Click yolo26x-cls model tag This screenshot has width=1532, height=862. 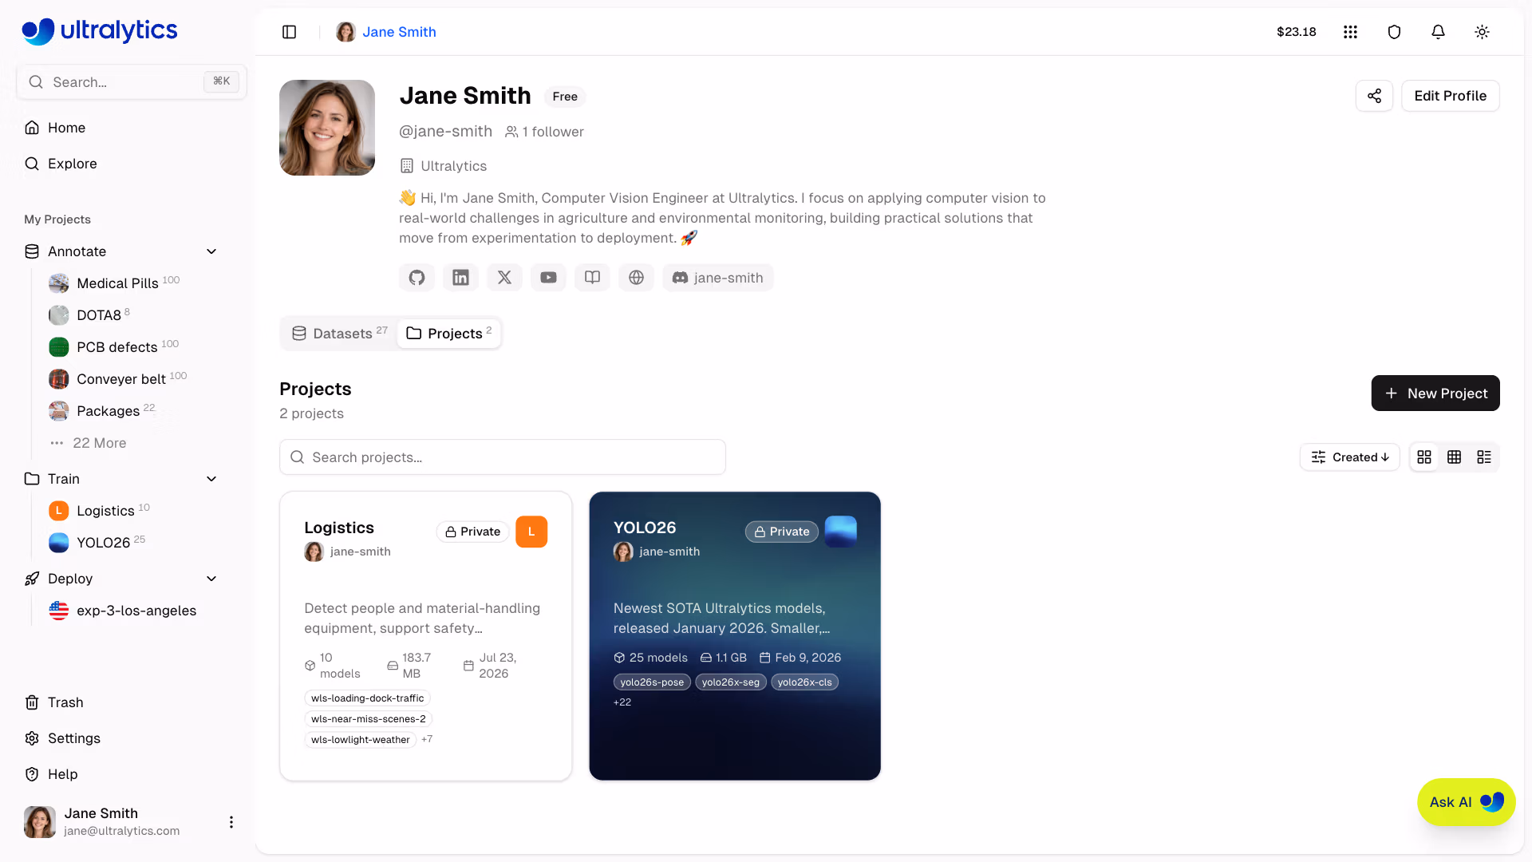tap(804, 682)
